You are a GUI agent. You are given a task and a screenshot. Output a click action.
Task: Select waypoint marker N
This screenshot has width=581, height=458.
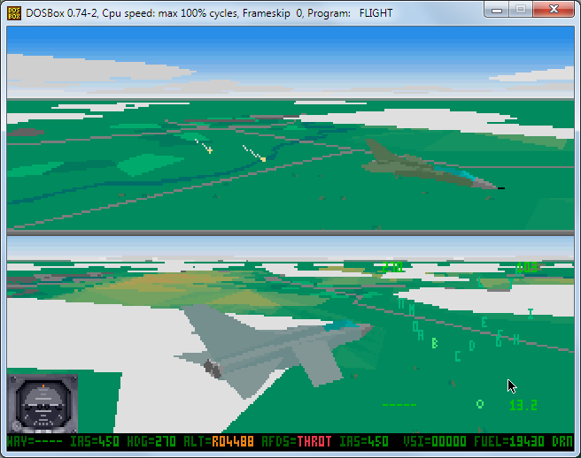point(401,304)
